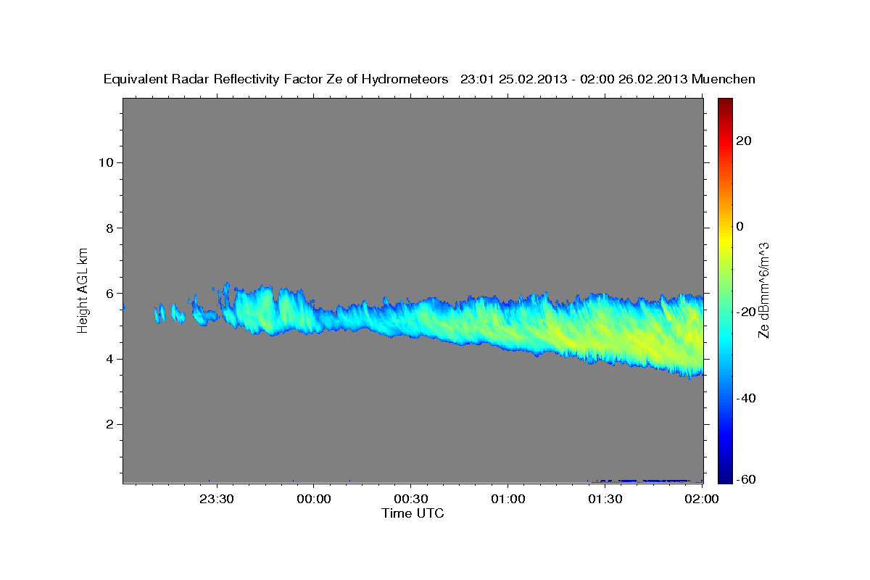Click the colorbar tick value '-40'
The height and width of the screenshot is (580, 870).
(746, 398)
